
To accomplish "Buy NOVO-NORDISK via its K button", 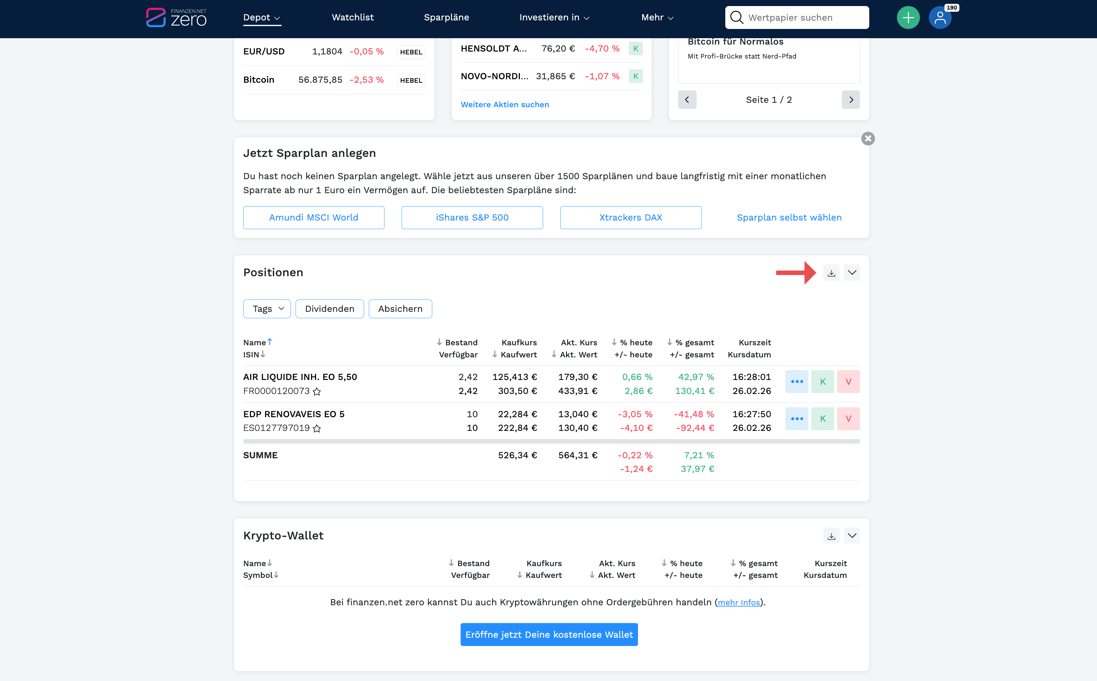I will point(635,76).
